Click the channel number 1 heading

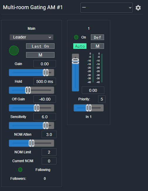coord(89,29)
